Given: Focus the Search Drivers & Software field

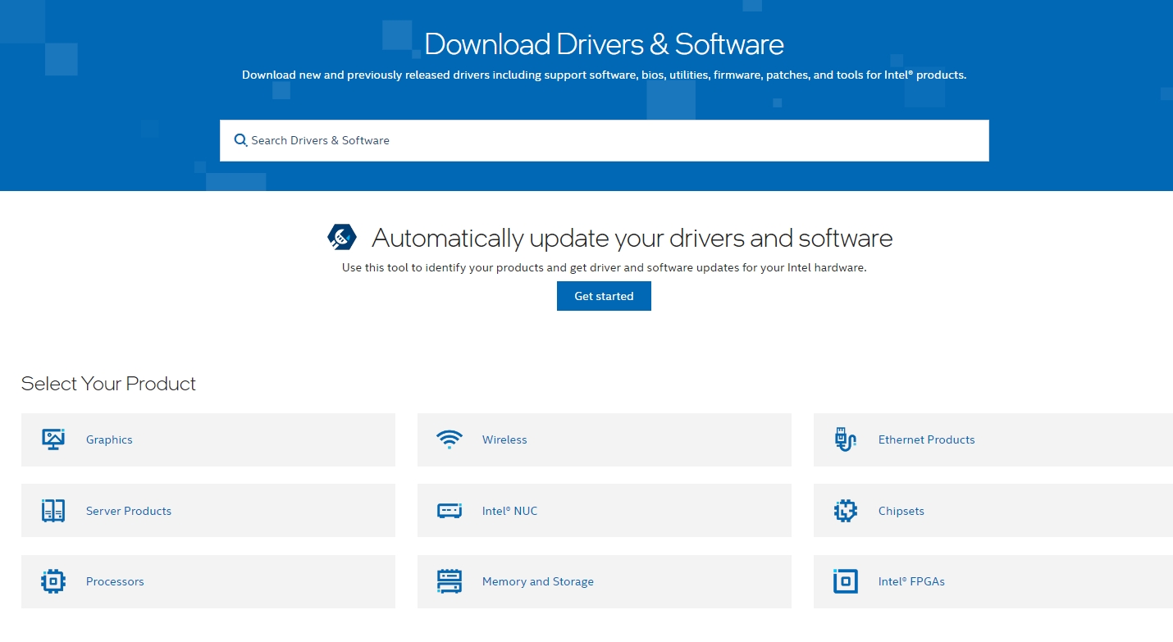Looking at the screenshot, I should [604, 140].
